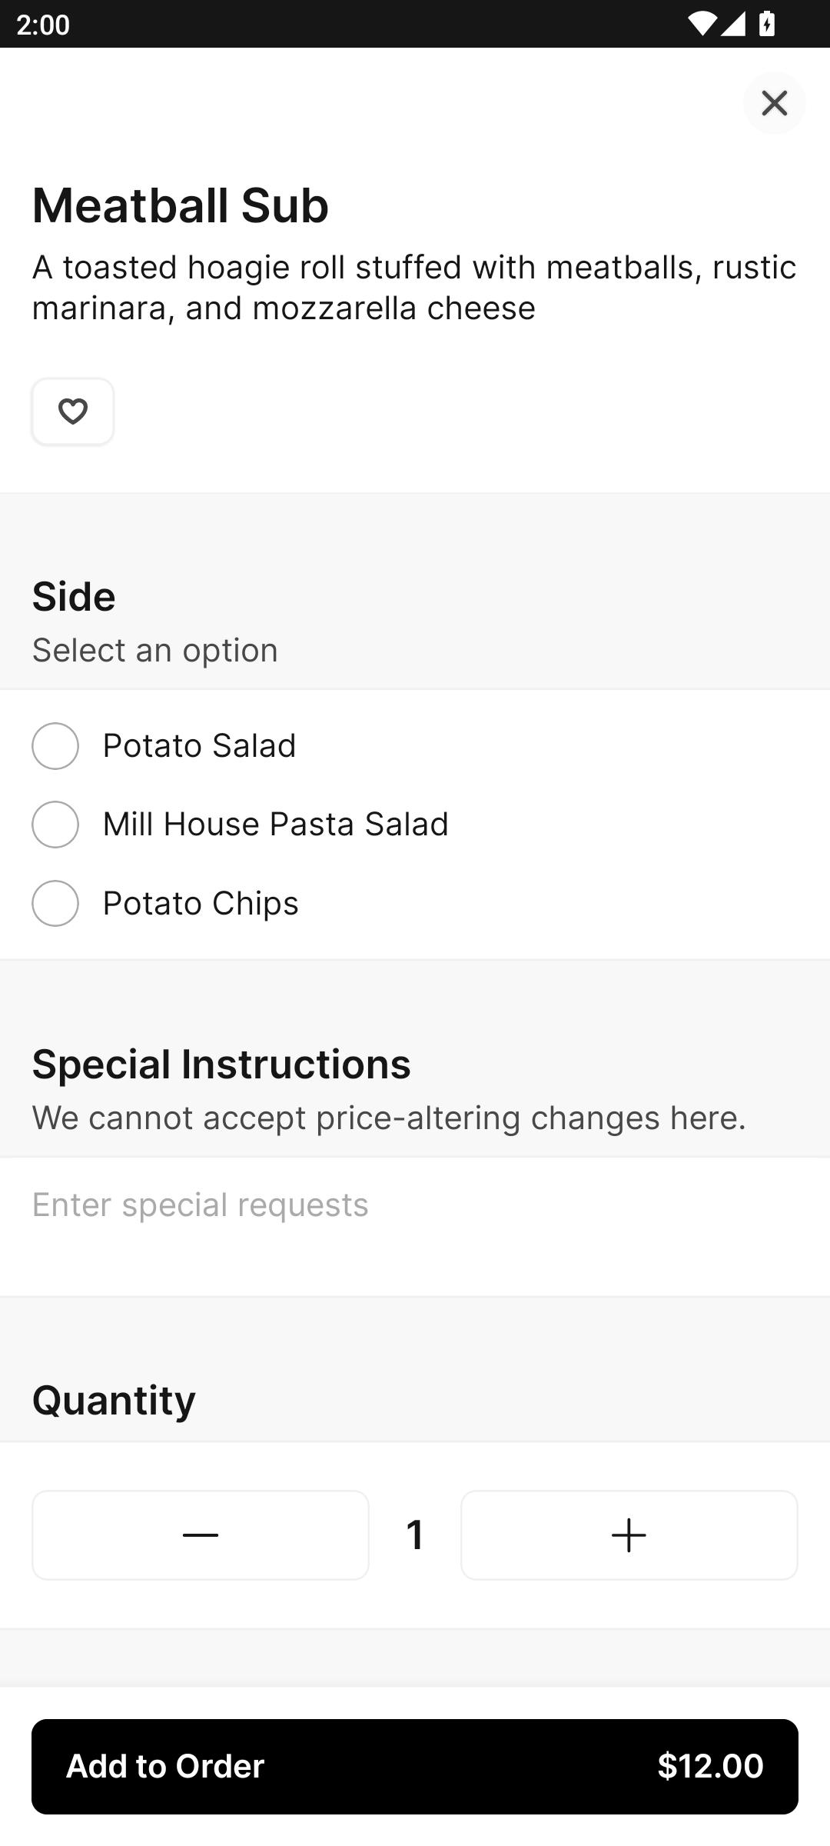Close the Meatball Sub item sheet

coord(774,103)
